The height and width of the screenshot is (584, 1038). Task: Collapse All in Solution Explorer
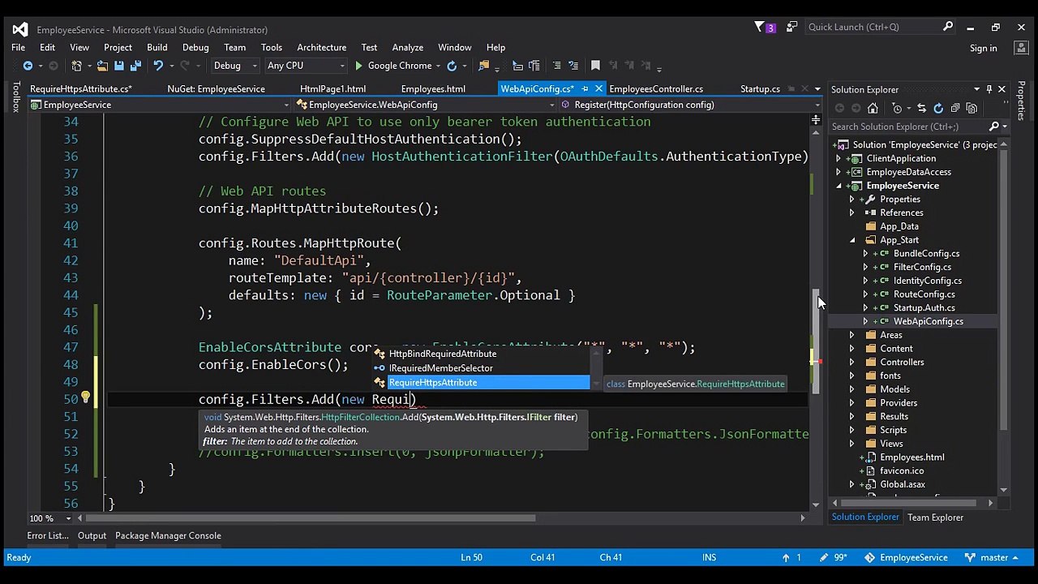pos(955,108)
